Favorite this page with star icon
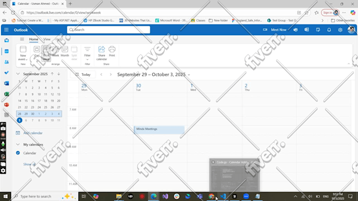This screenshot has width=358, height=201. click(x=306, y=13)
